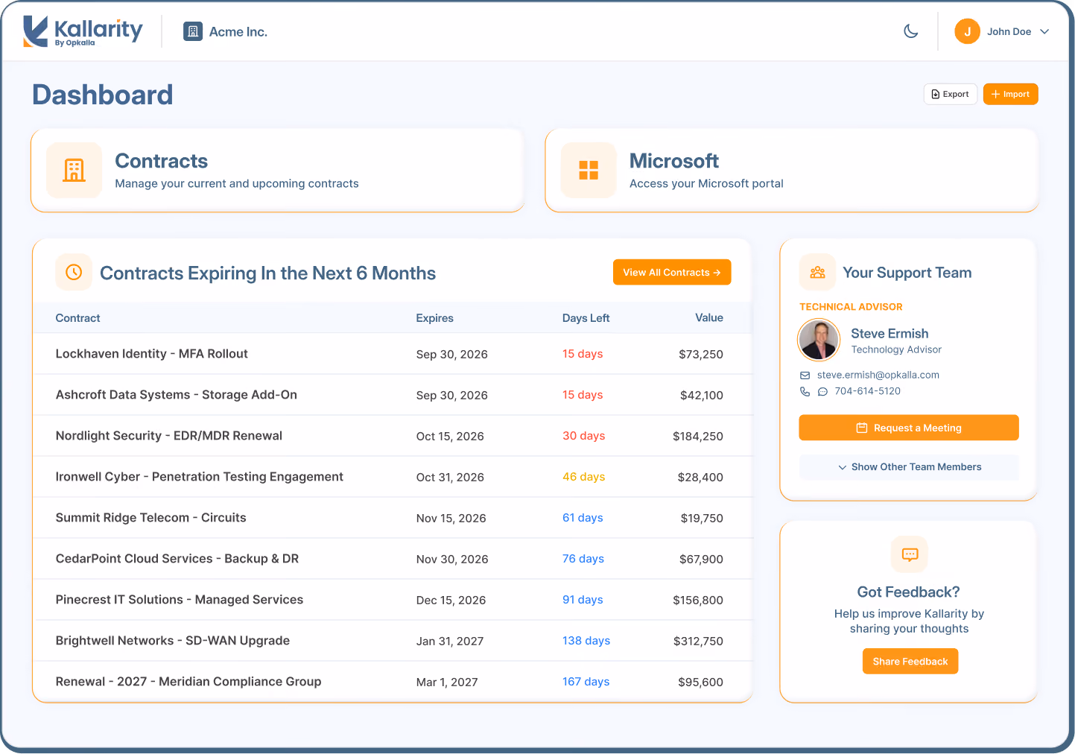Click the Contracts card building icon
Screen dimensions: 1075x754
[74, 170]
